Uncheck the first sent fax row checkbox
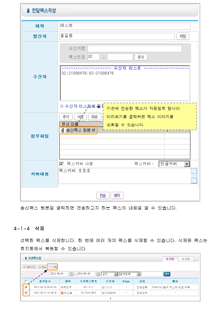This screenshot has width=213, height=312. click(x=26, y=287)
